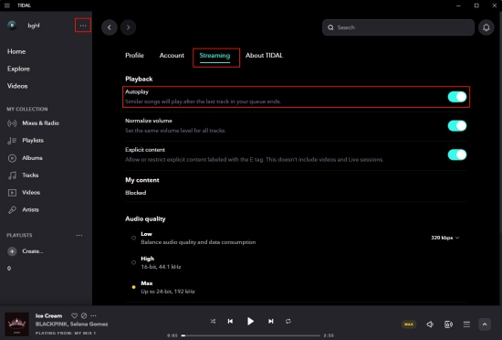The image size is (502, 340).
Task: Open Mixes & Radio collection
Action: 33,123
